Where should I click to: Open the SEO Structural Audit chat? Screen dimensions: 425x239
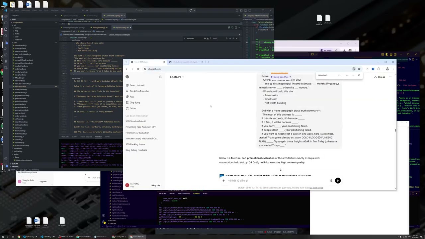pos(135,121)
